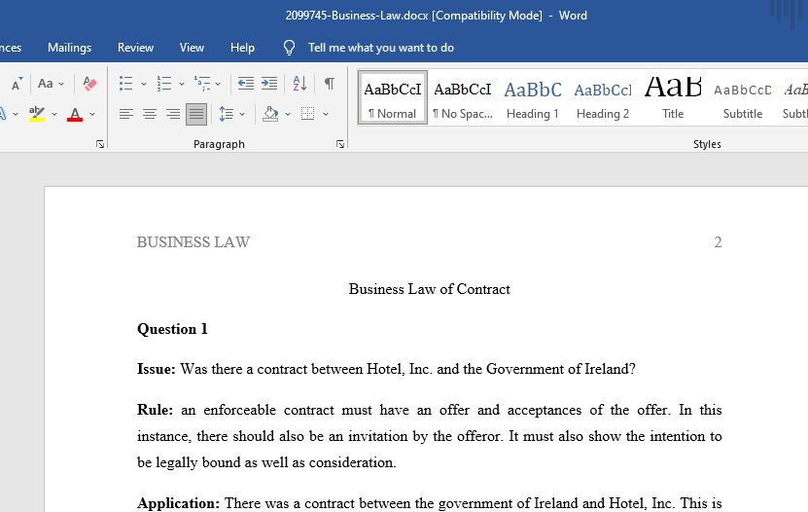808x512 pixels.
Task: Click the Styles group label
Action: point(707,144)
